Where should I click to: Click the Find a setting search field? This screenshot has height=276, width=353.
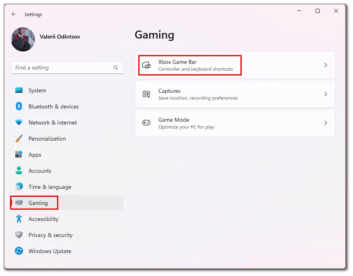click(67, 67)
